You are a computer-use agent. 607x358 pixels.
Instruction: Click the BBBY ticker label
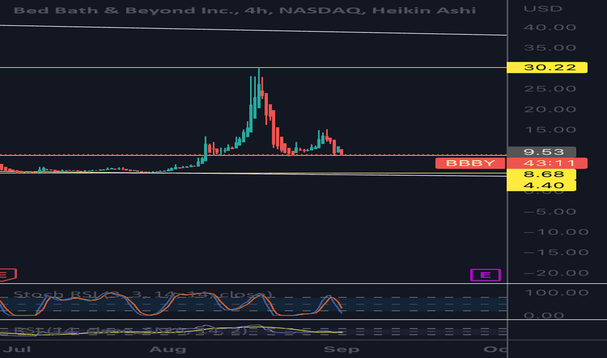pos(470,163)
